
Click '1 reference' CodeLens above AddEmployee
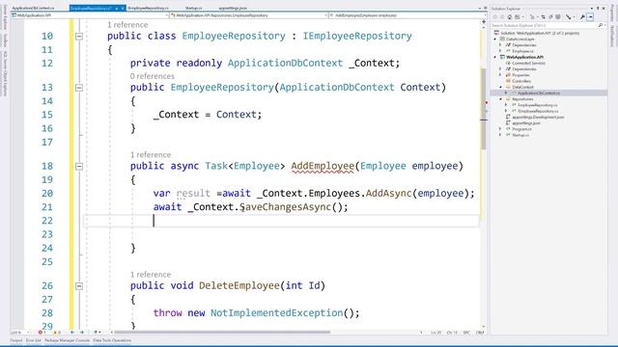(x=151, y=154)
